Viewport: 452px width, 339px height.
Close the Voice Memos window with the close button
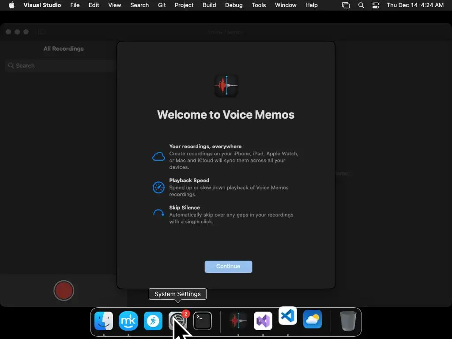tap(8, 32)
